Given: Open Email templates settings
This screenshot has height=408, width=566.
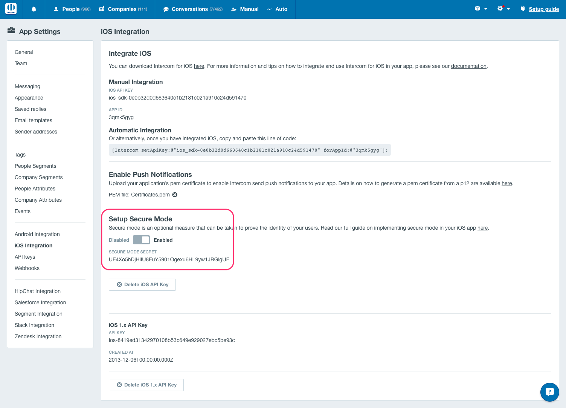Looking at the screenshot, I should pos(34,120).
